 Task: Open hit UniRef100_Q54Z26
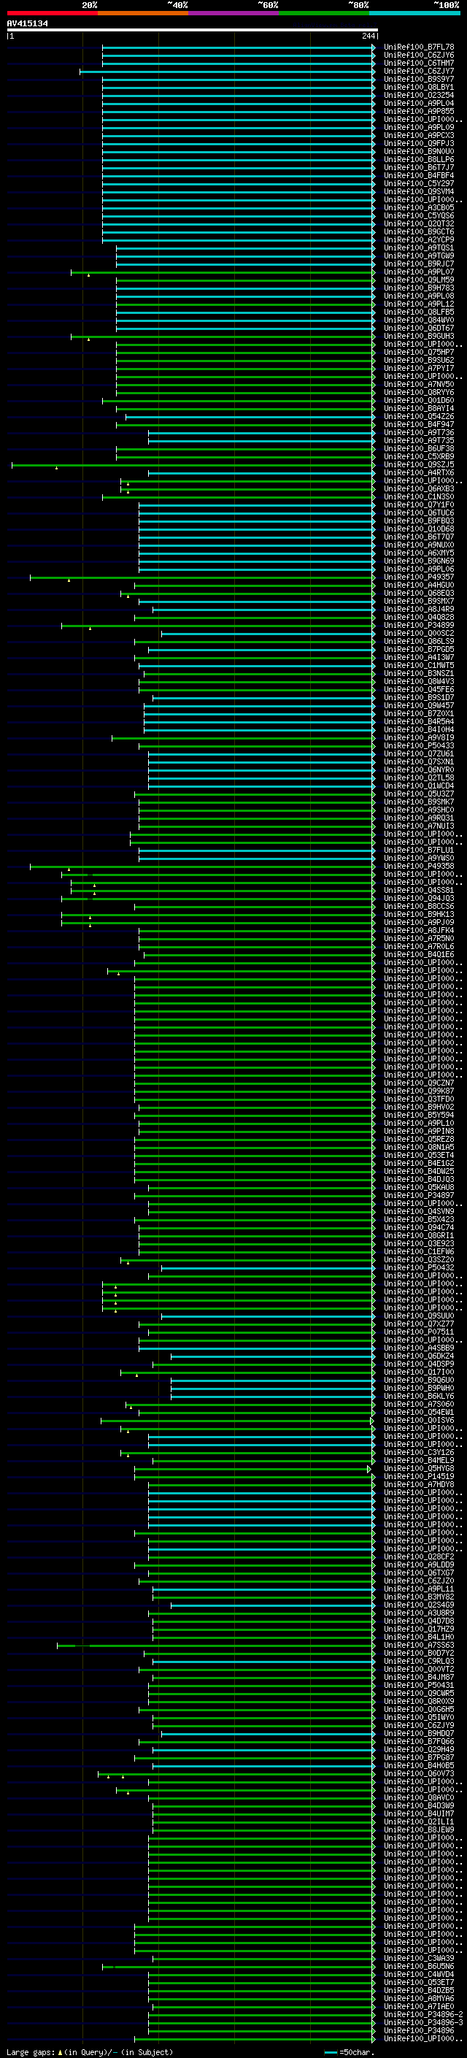(x=419, y=416)
